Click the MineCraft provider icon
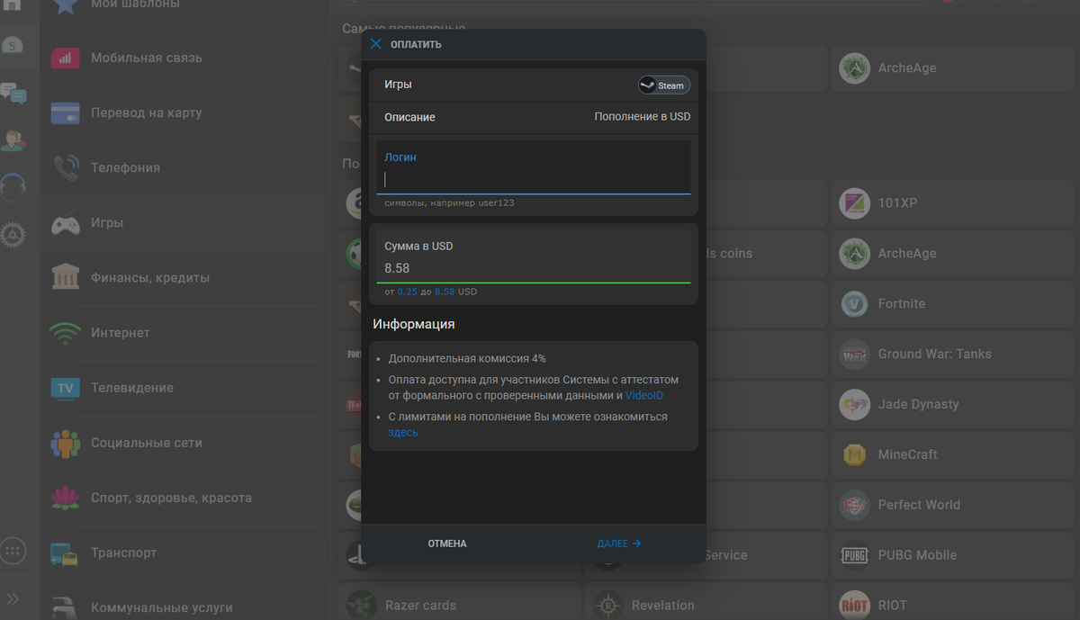The image size is (1080, 620). click(x=854, y=455)
